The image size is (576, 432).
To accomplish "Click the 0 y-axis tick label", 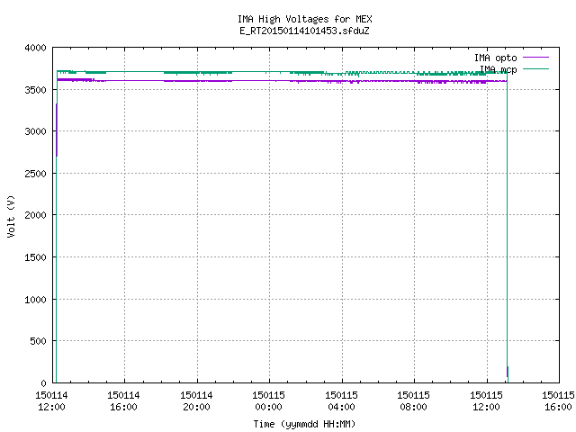I will (44, 383).
